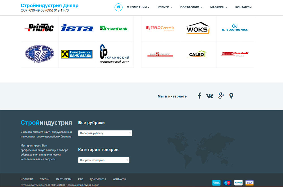283x187 pixels.
Task: Open the Facebook social icon
Action: [x=199, y=96]
